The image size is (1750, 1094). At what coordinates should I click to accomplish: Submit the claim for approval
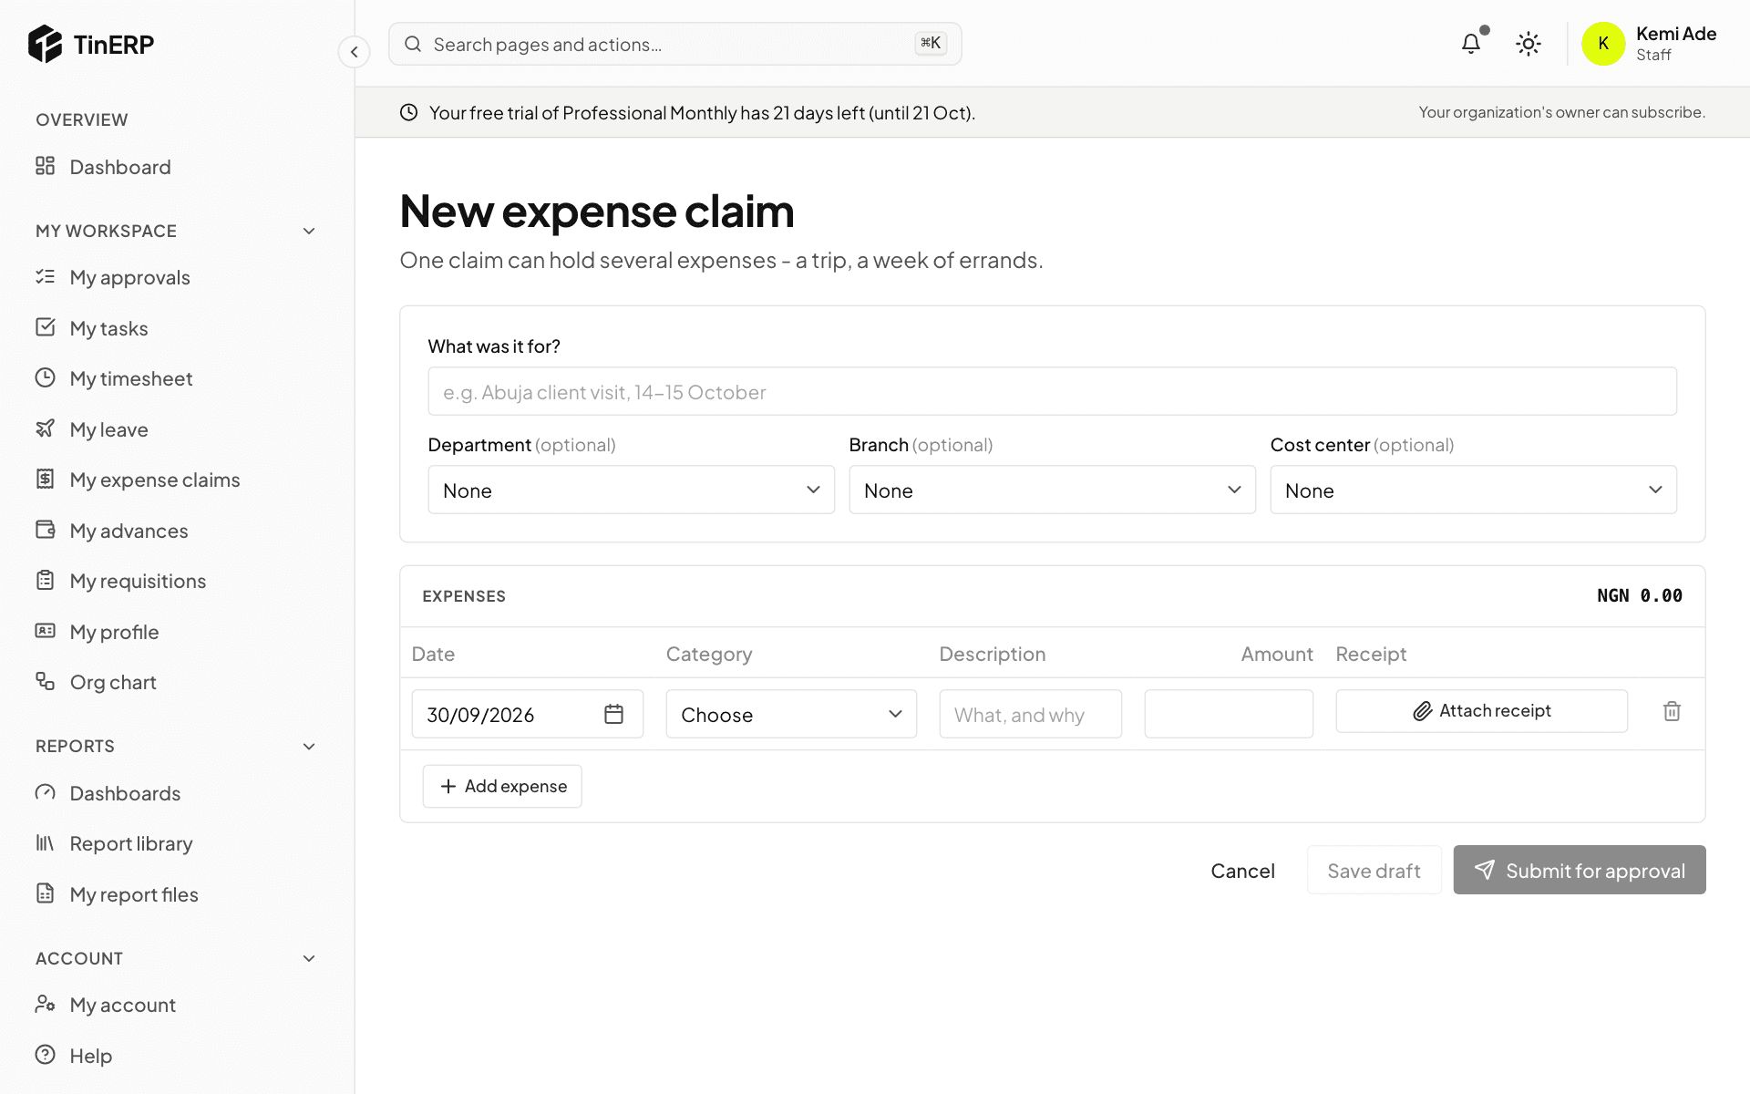(1580, 870)
